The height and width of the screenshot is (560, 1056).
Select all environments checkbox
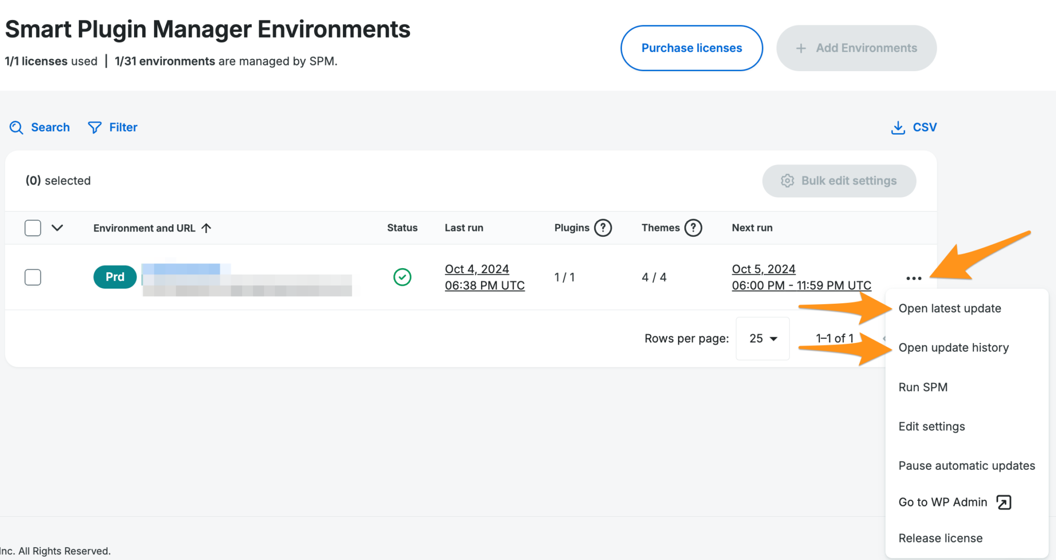[32, 227]
